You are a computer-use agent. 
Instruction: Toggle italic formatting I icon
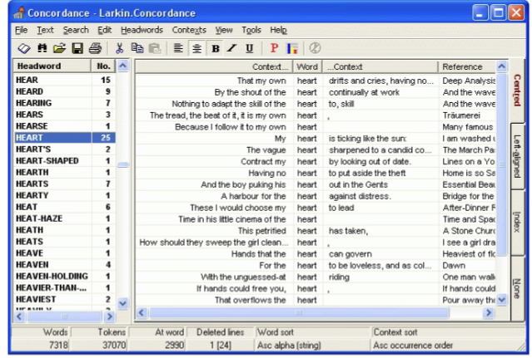pos(231,48)
